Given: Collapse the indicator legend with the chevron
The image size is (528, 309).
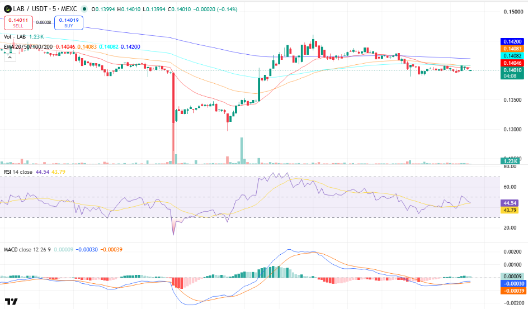Looking at the screenshot, I should click(10, 58).
